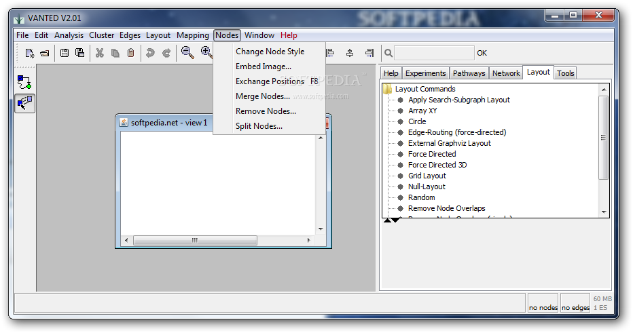Open a graph file from toolbar

pos(45,53)
